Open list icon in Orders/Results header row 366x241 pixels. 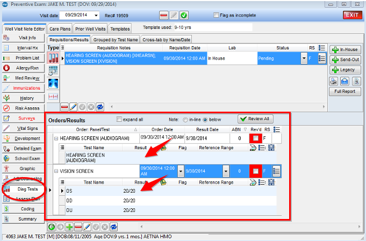(277, 129)
